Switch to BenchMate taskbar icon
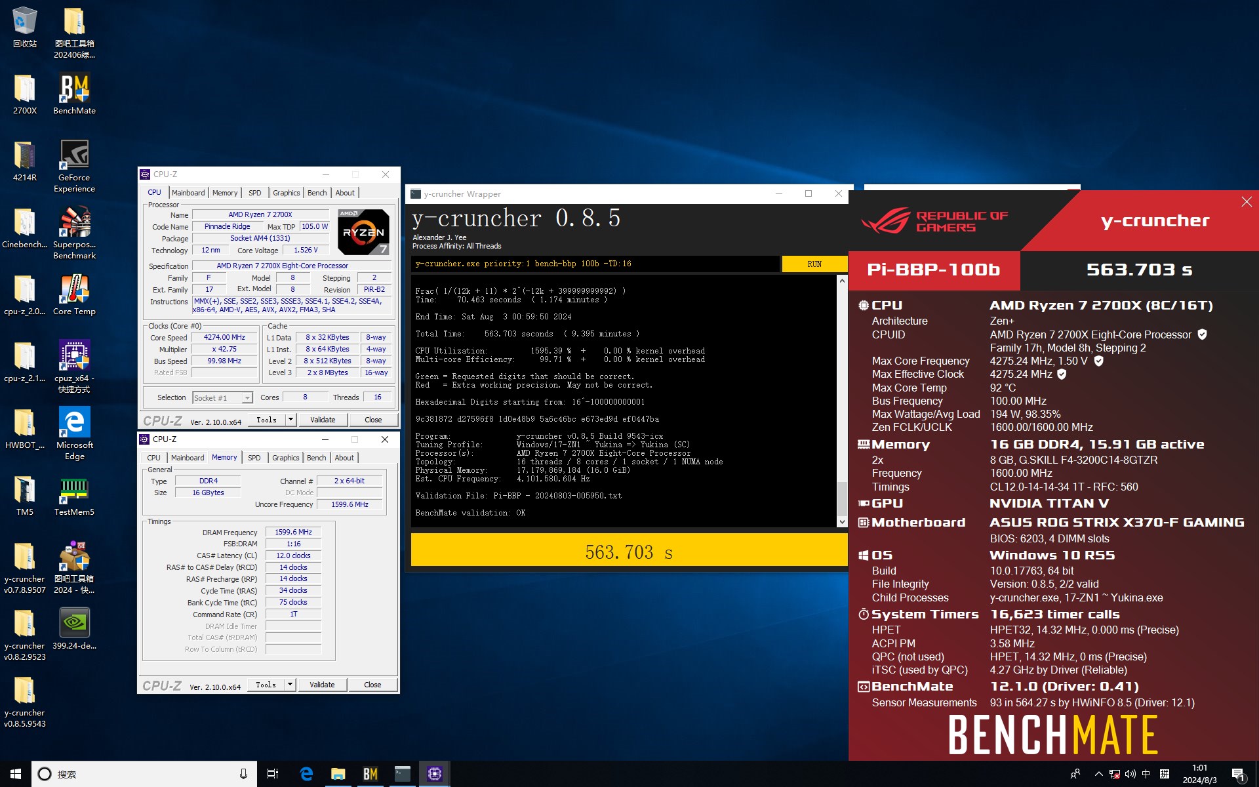1259x787 pixels. (370, 774)
